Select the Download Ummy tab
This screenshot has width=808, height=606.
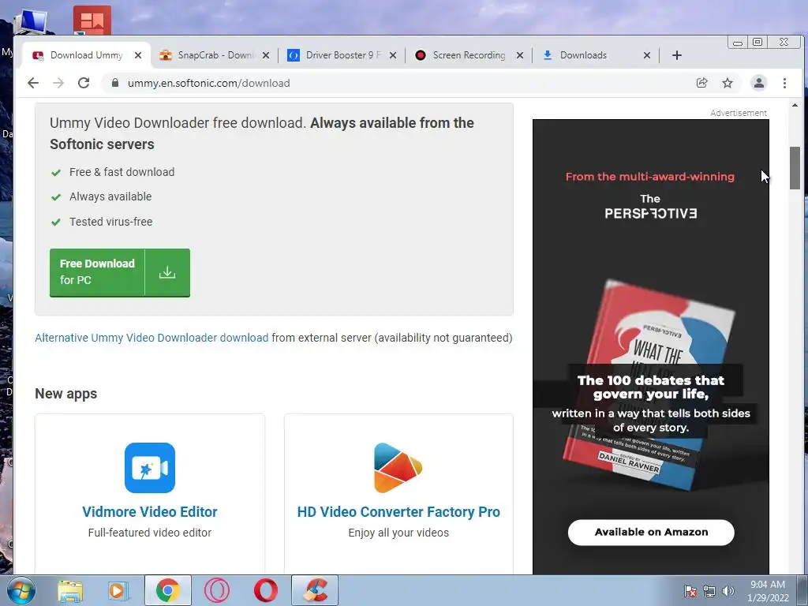pyautogui.click(x=85, y=55)
